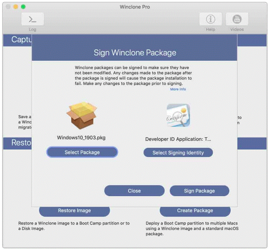
Task: Click Restore Image in the main window
Action: [x=74, y=211]
